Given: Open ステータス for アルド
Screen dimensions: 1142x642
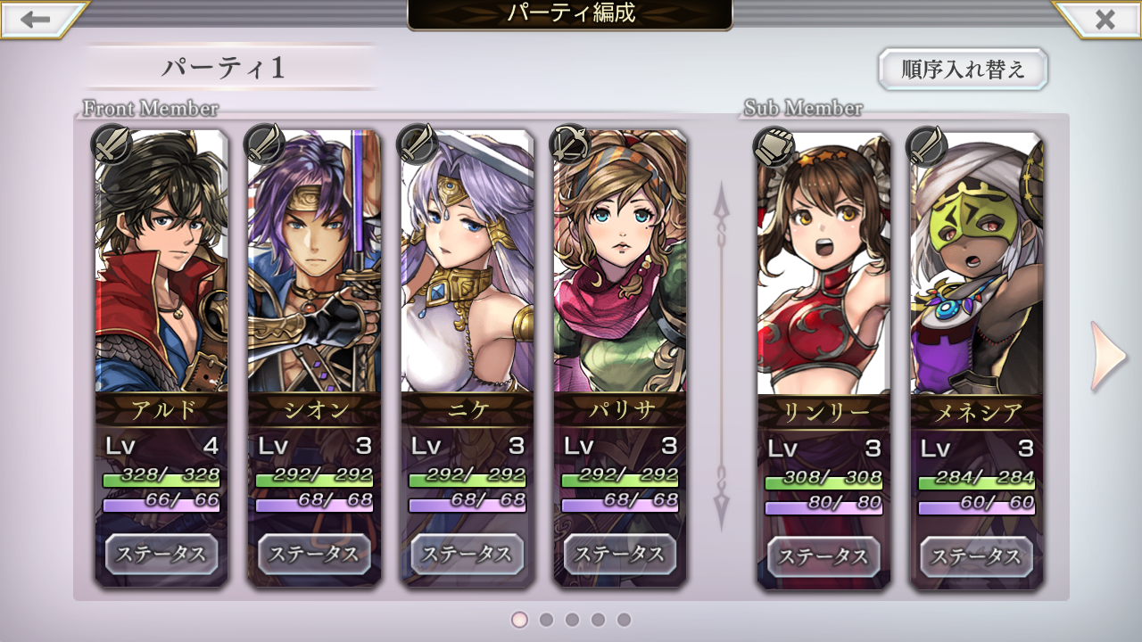Looking at the screenshot, I should click(x=161, y=555).
